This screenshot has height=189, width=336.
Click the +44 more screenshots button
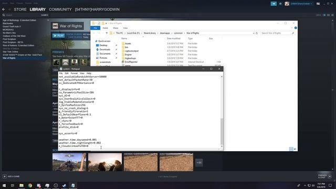coord(199,162)
